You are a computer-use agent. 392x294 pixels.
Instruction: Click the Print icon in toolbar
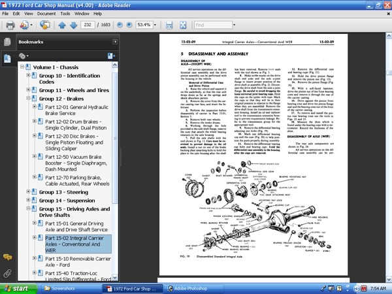[9, 25]
